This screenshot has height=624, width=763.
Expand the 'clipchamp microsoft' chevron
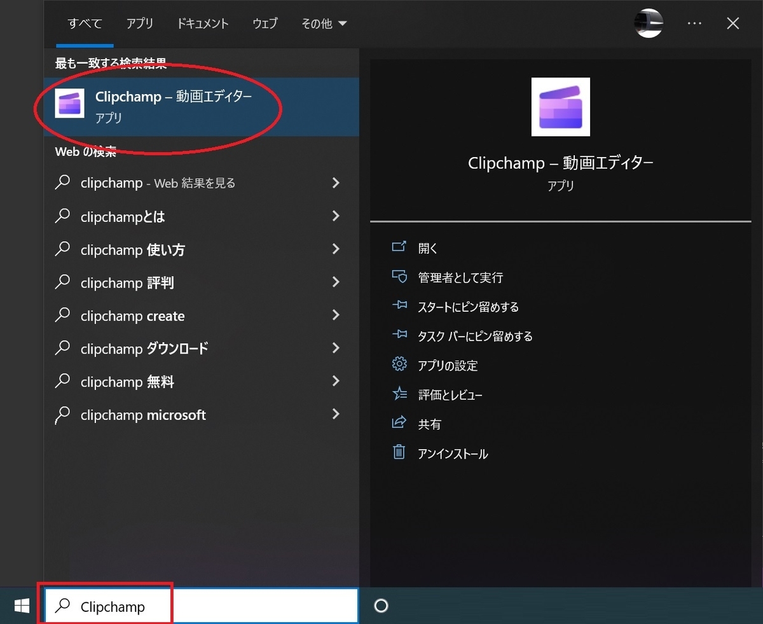(x=336, y=415)
